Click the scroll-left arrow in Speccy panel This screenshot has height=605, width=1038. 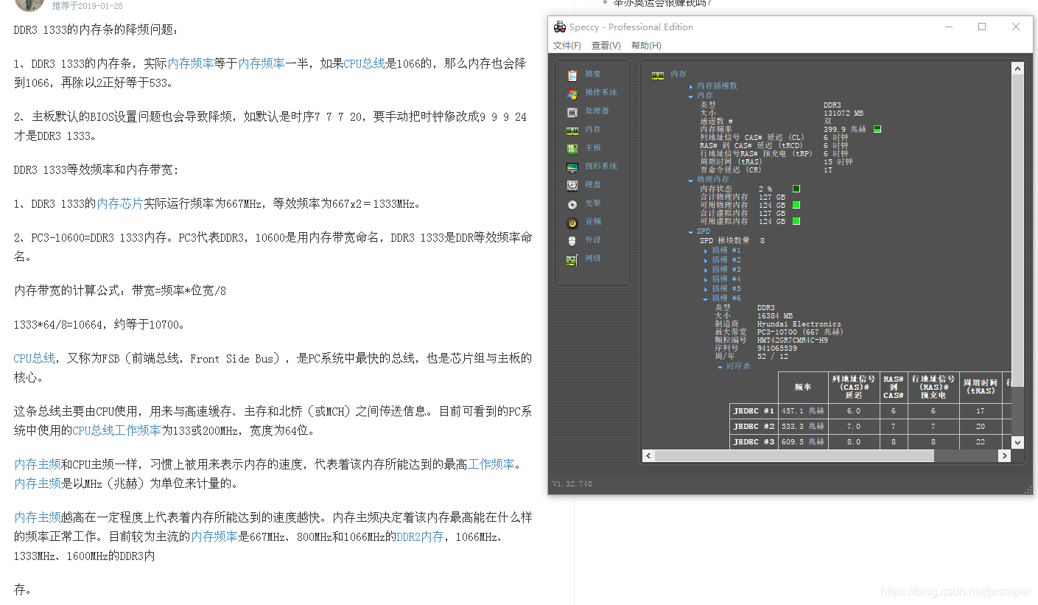tap(648, 456)
